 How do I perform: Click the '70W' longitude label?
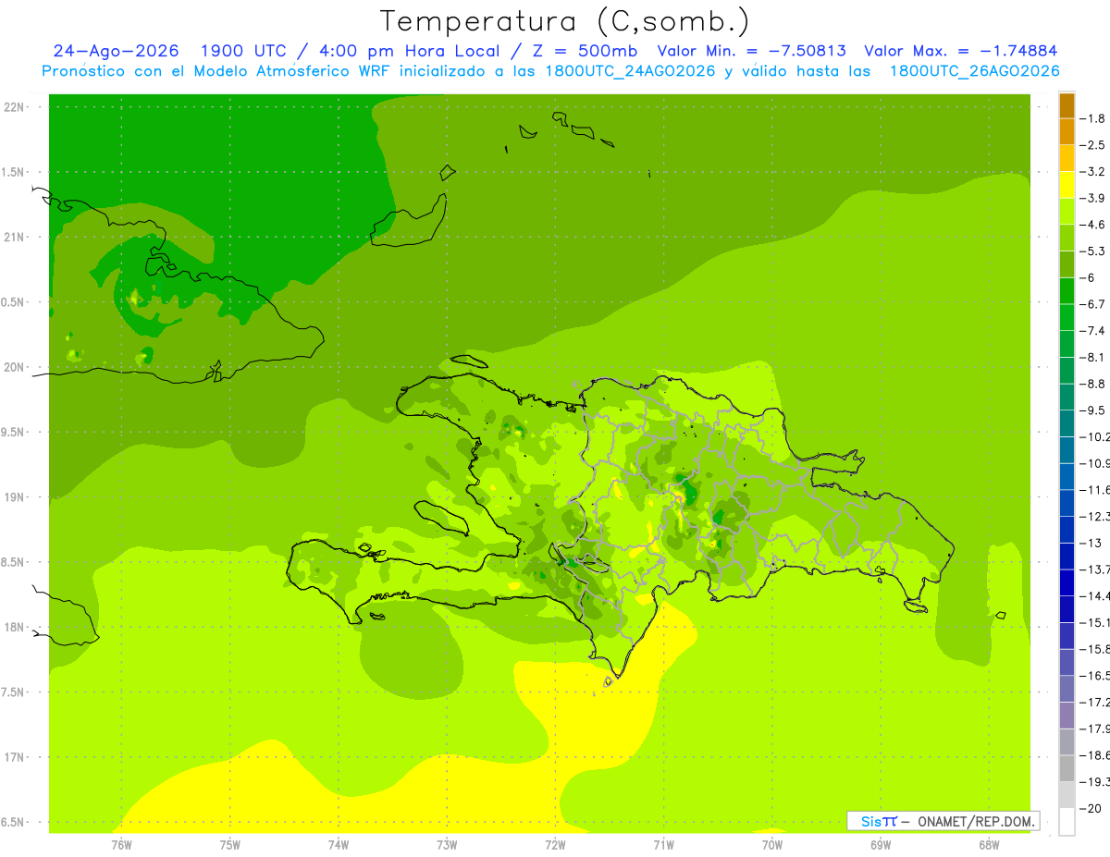[771, 845]
